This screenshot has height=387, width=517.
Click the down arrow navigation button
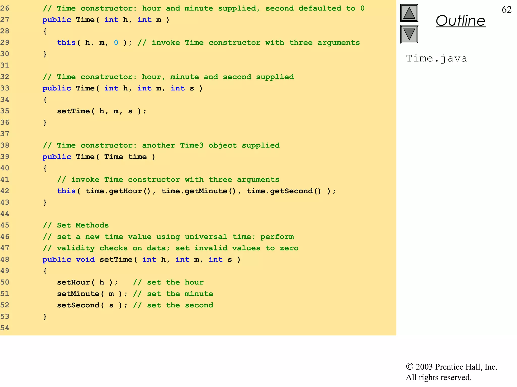click(x=409, y=34)
